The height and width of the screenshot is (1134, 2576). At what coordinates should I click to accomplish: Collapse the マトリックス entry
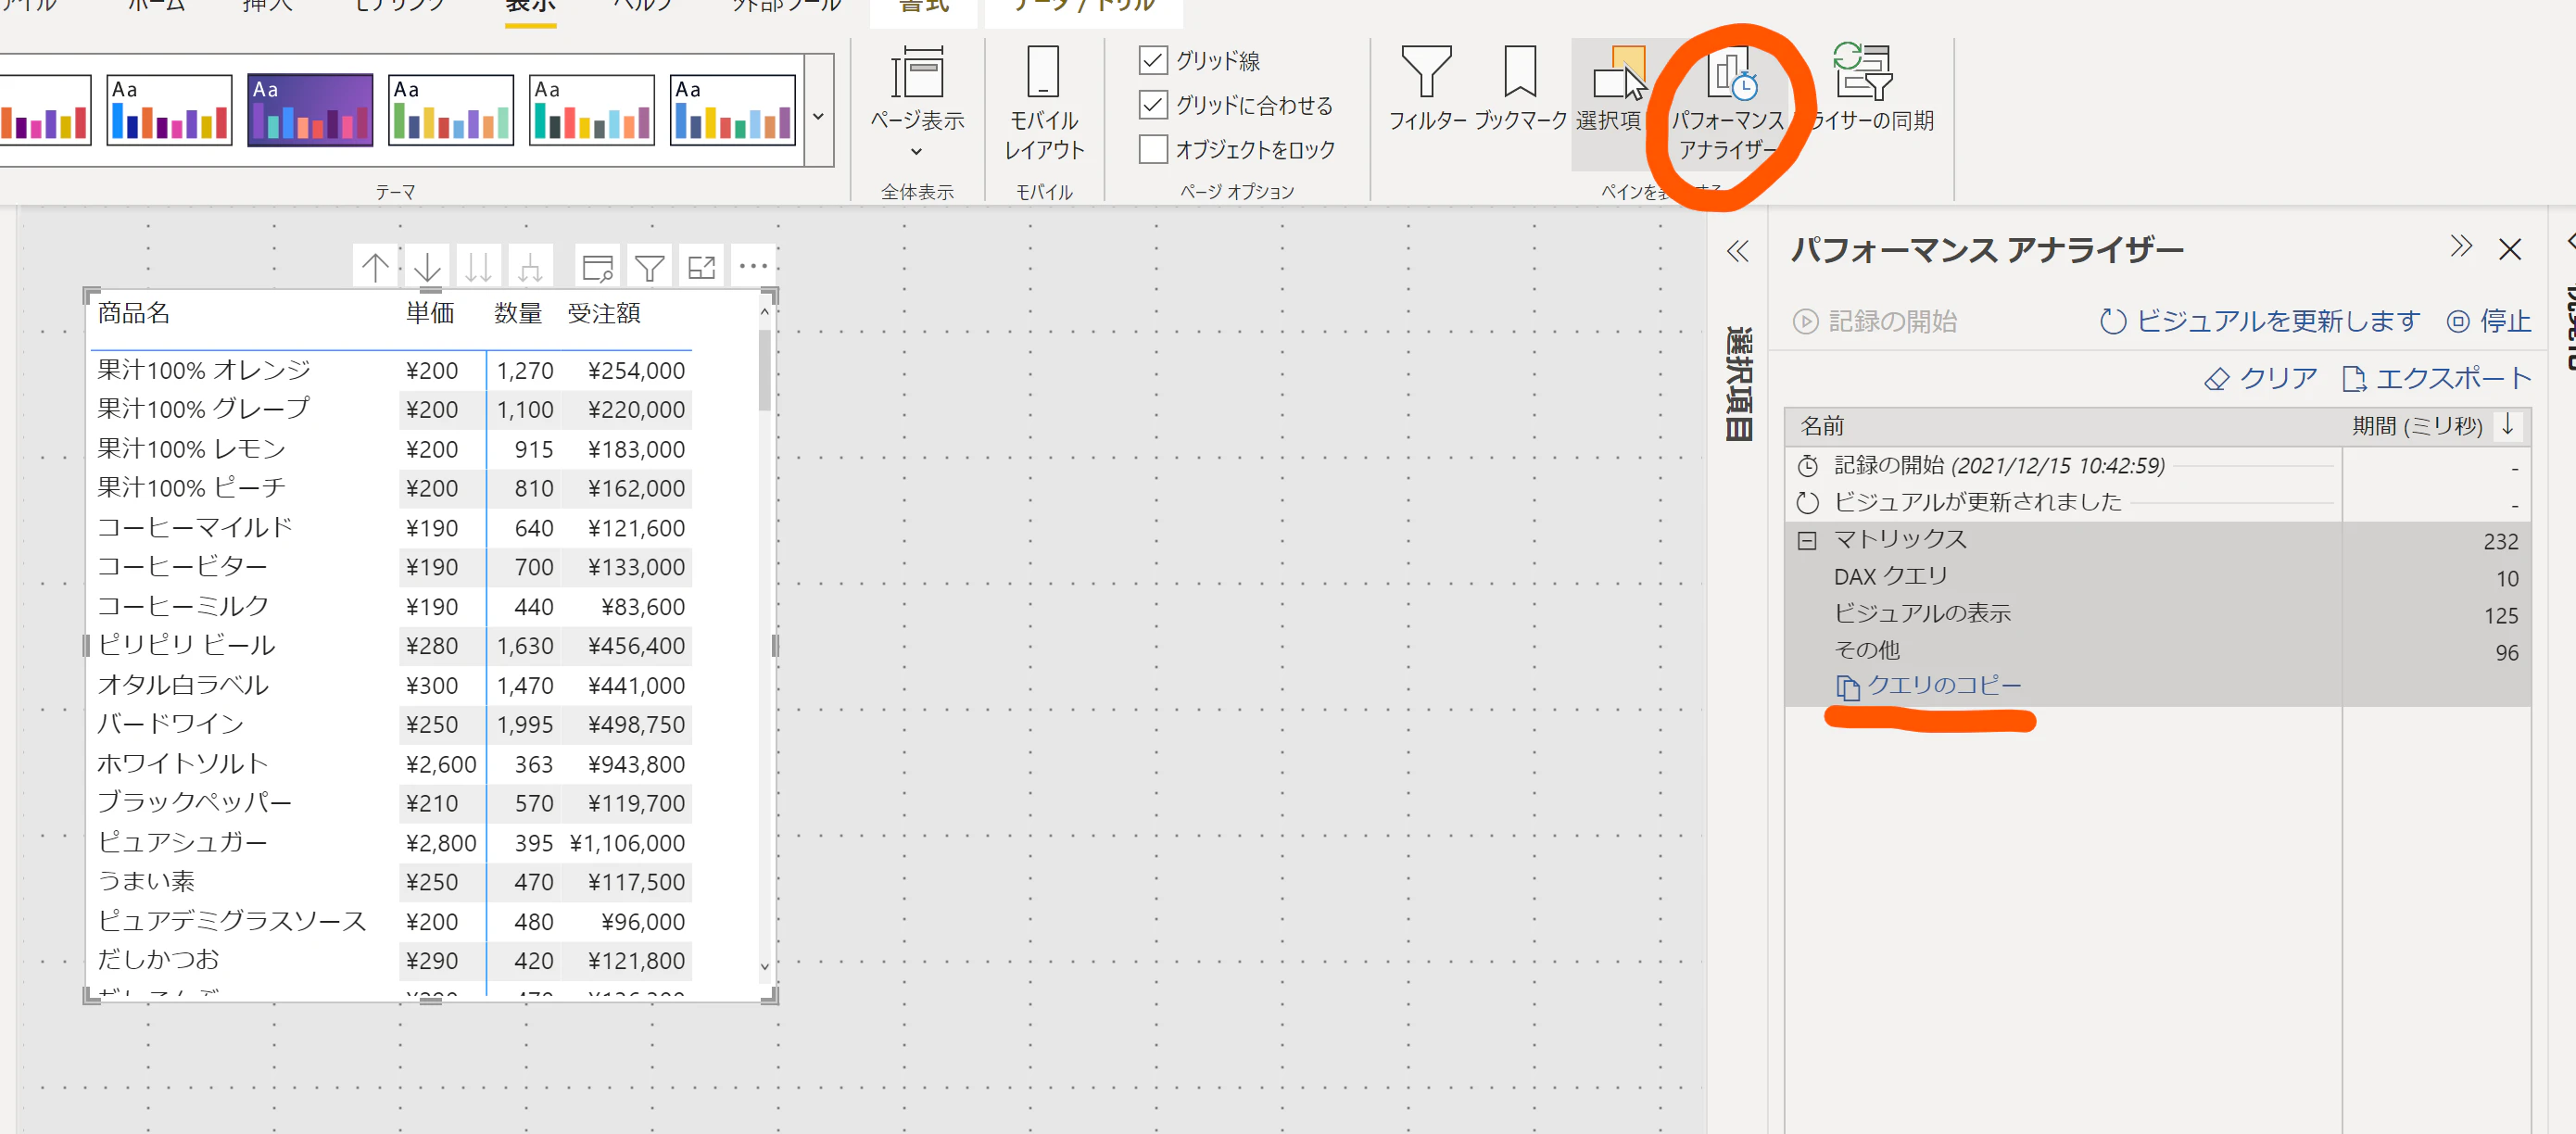[x=1807, y=541]
